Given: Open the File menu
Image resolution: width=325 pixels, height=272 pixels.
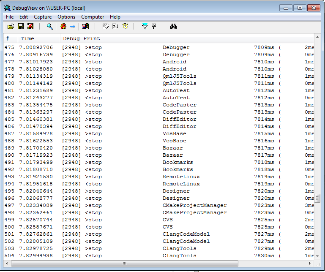Looking at the screenshot, I should (10, 17).
